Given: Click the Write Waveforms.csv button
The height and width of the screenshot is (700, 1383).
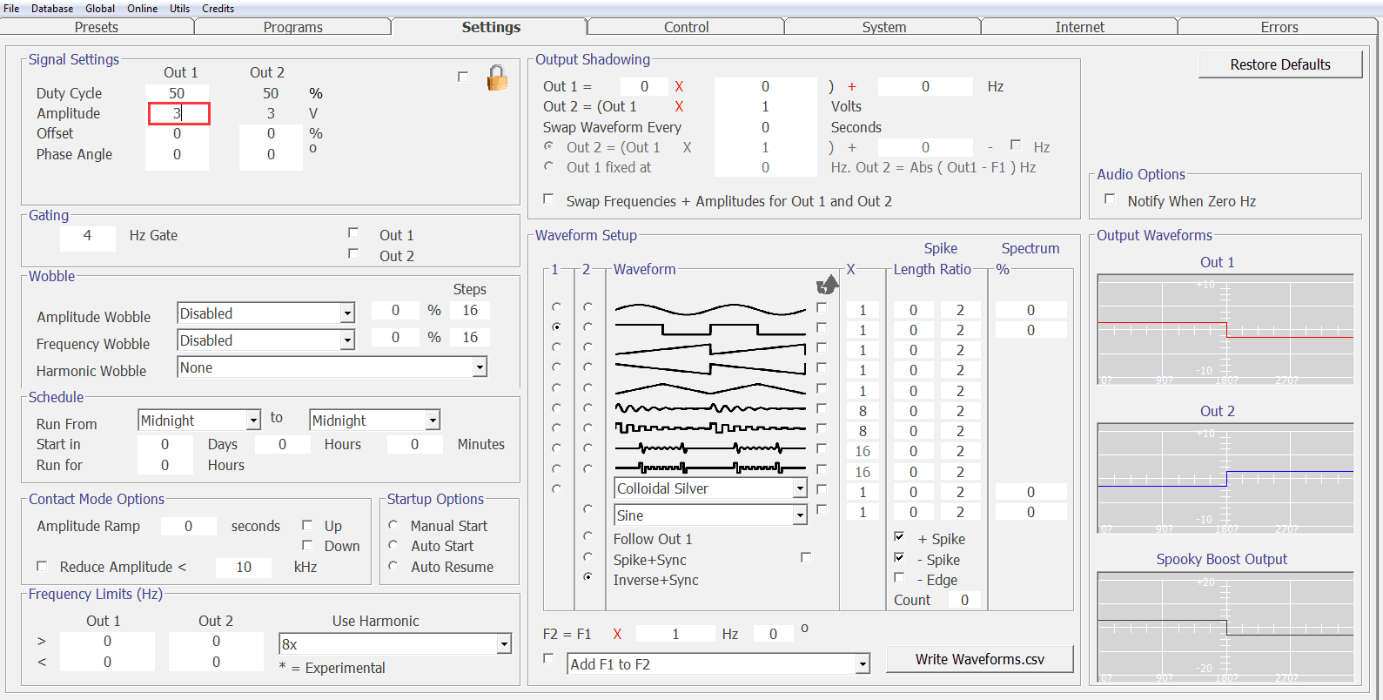Looking at the screenshot, I should pyautogui.click(x=980, y=659).
